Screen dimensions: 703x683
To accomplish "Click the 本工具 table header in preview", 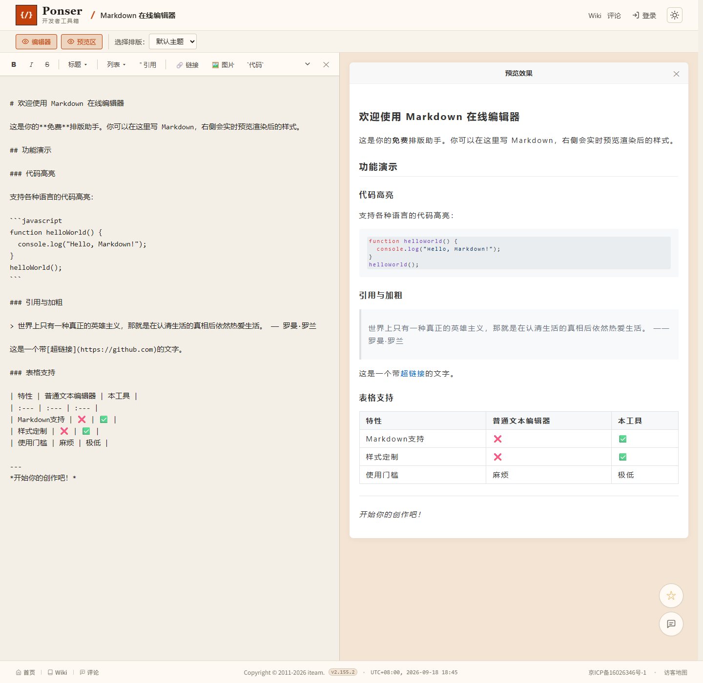I will [x=645, y=421].
